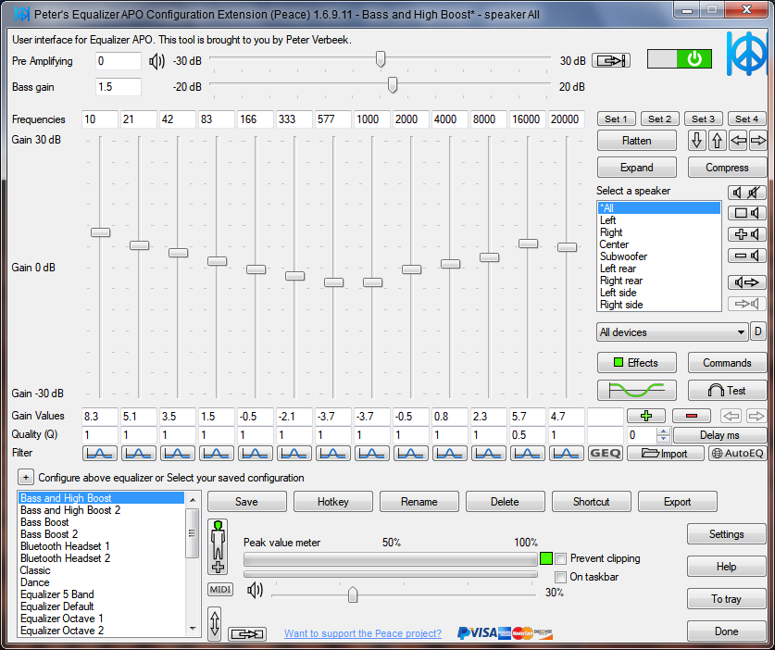775x650 pixels.
Task: Remove a band with red minus button
Action: pos(692,416)
